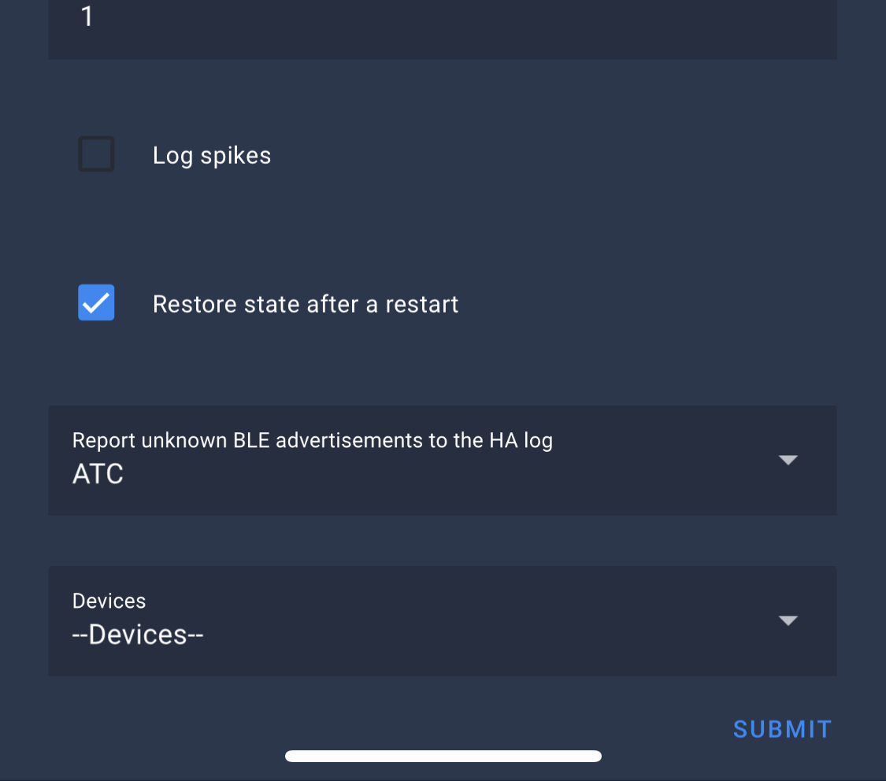
Task: Disable Restore state after a restart
Action: [95, 302]
